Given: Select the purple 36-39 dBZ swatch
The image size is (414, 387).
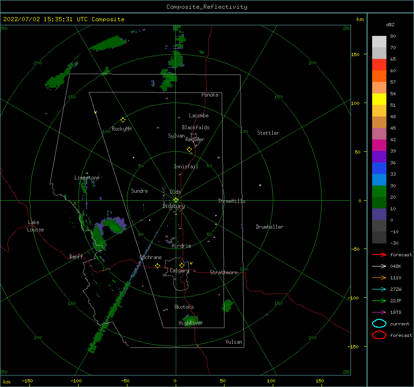Looking at the screenshot, I should point(379,156).
